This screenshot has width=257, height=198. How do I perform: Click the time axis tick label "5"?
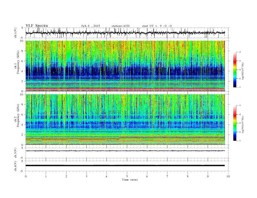(x=127, y=176)
